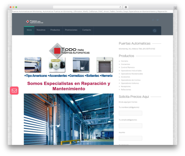Click the garage door with car thumbnail
The image size is (185, 156).
click(x=33, y=65)
